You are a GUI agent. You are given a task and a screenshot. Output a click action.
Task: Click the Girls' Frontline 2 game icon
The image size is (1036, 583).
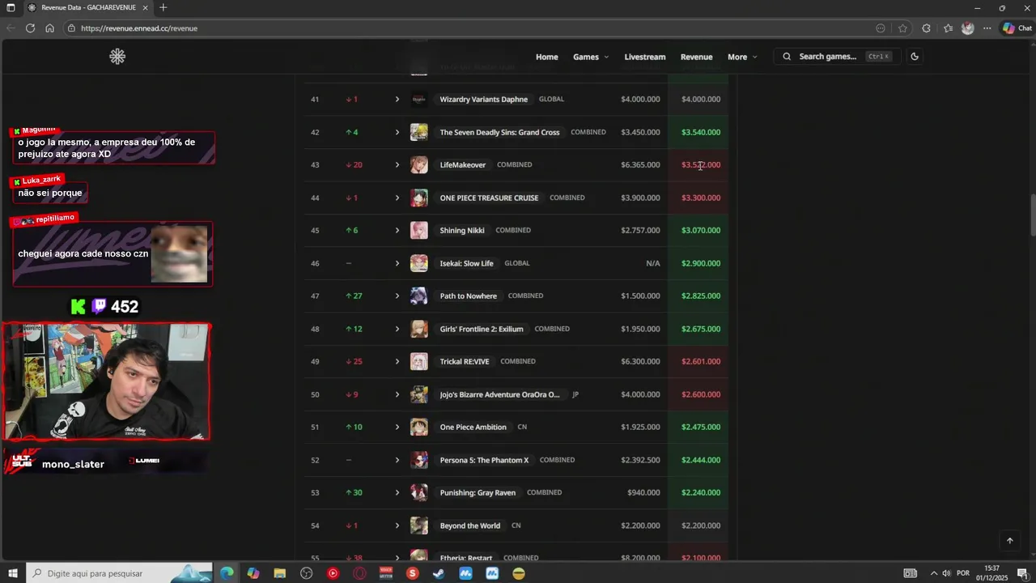click(x=418, y=329)
